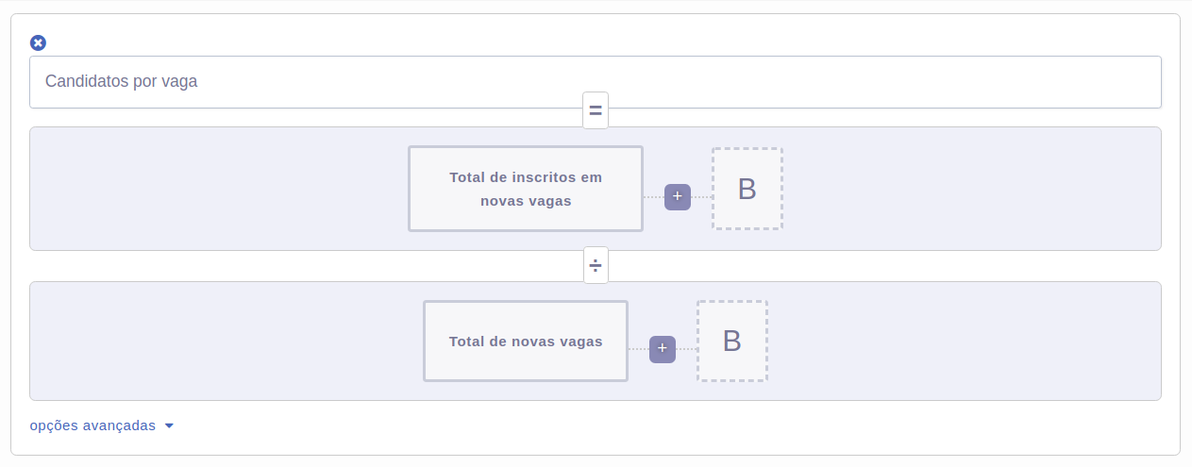Select the dashed B placeholder in the numerator row
This screenshot has height=467, width=1192.
pos(747,189)
